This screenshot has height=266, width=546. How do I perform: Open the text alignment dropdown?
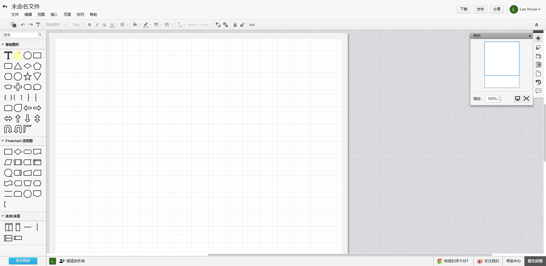124,25
